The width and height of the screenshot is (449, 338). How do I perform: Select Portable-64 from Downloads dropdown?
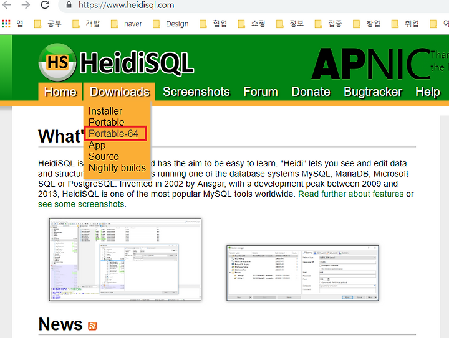pyautogui.click(x=113, y=133)
